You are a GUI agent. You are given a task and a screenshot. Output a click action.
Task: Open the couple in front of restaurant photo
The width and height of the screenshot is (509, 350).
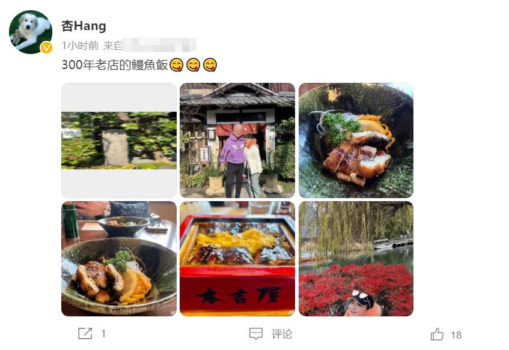point(237,140)
